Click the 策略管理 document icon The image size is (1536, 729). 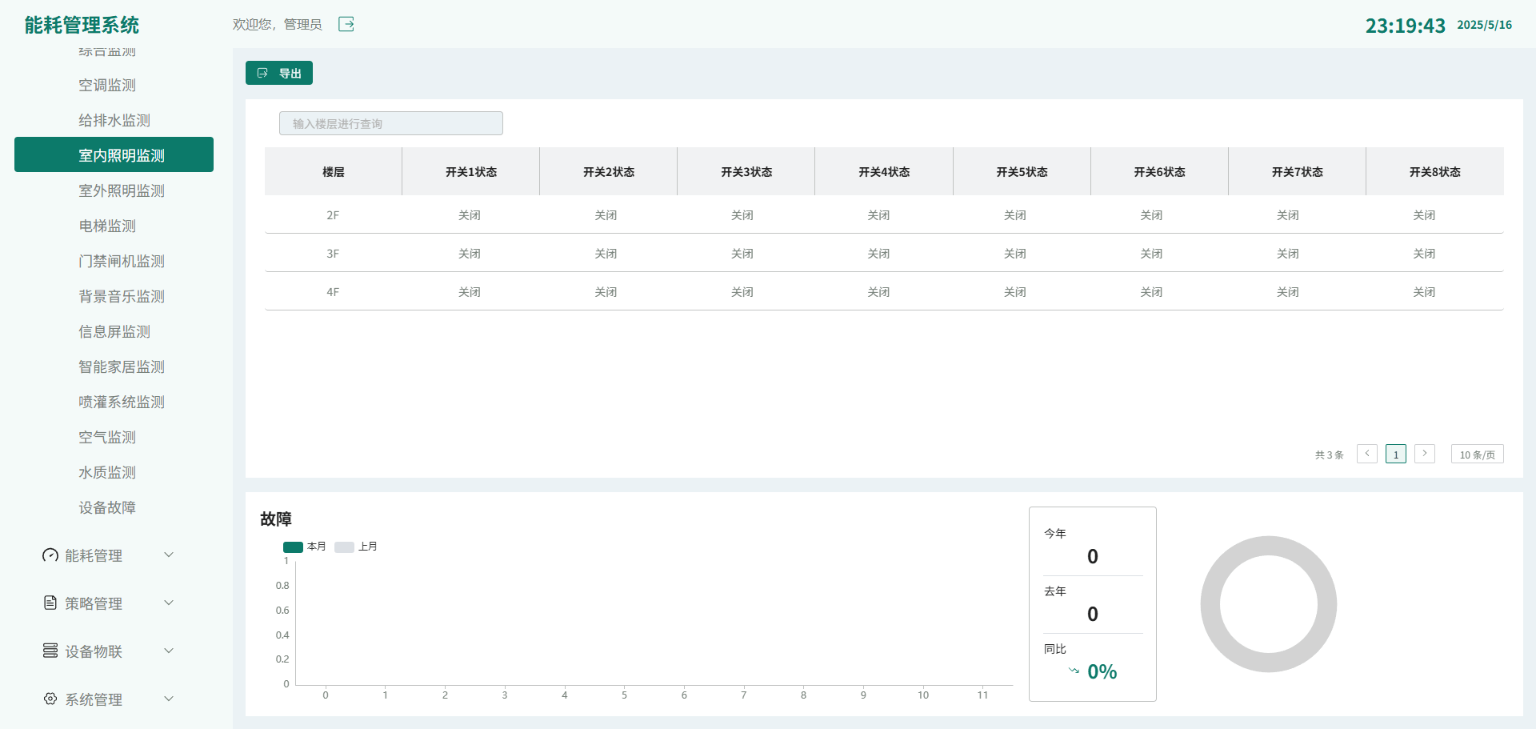(50, 603)
